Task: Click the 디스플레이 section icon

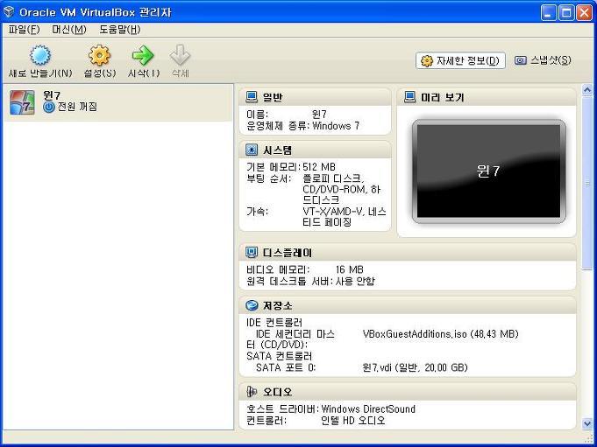Action: tap(252, 252)
